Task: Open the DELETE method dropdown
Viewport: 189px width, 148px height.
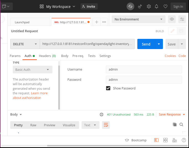Action: [25, 44]
